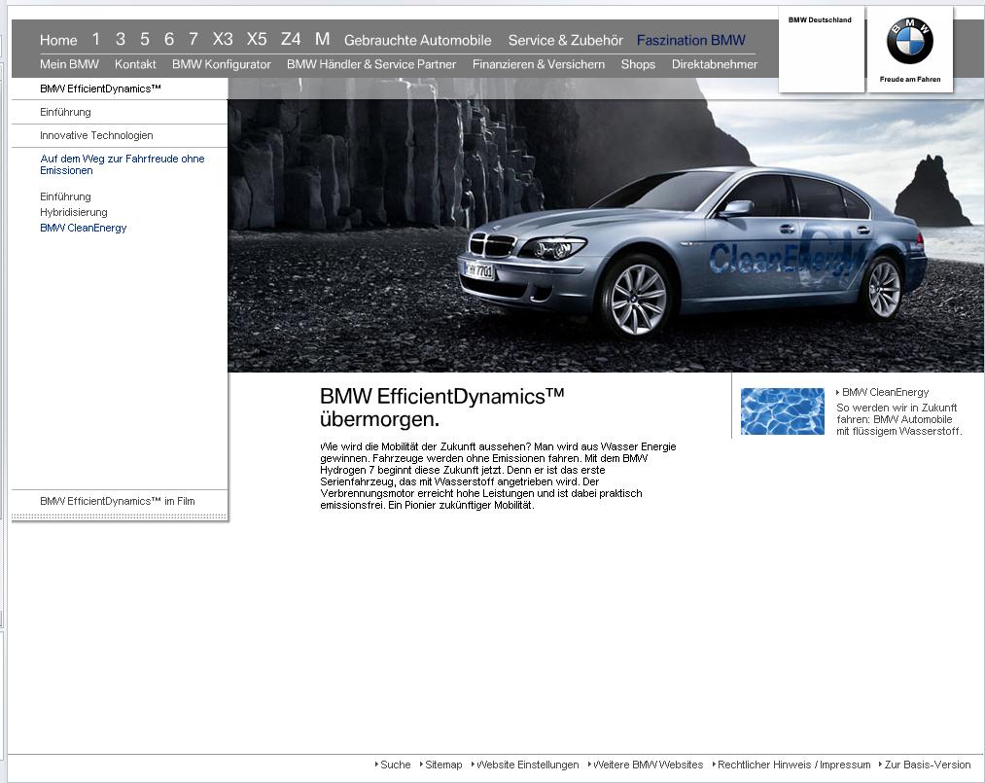Open the X5 model page
This screenshot has width=985, height=783.
(257, 40)
